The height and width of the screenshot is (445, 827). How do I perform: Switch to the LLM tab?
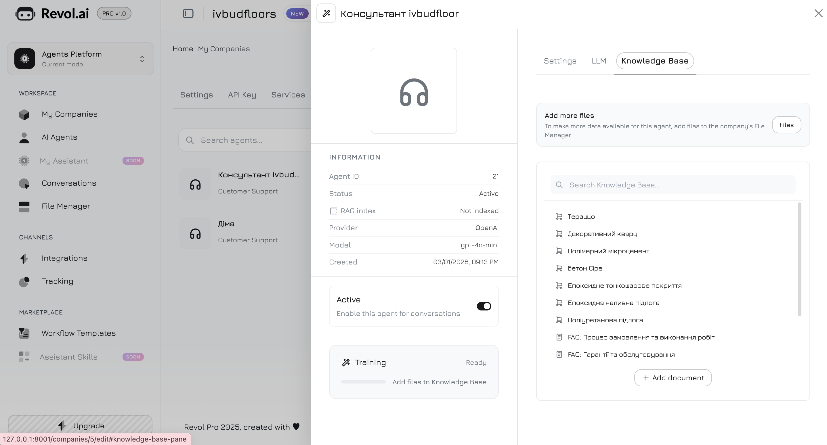click(599, 61)
